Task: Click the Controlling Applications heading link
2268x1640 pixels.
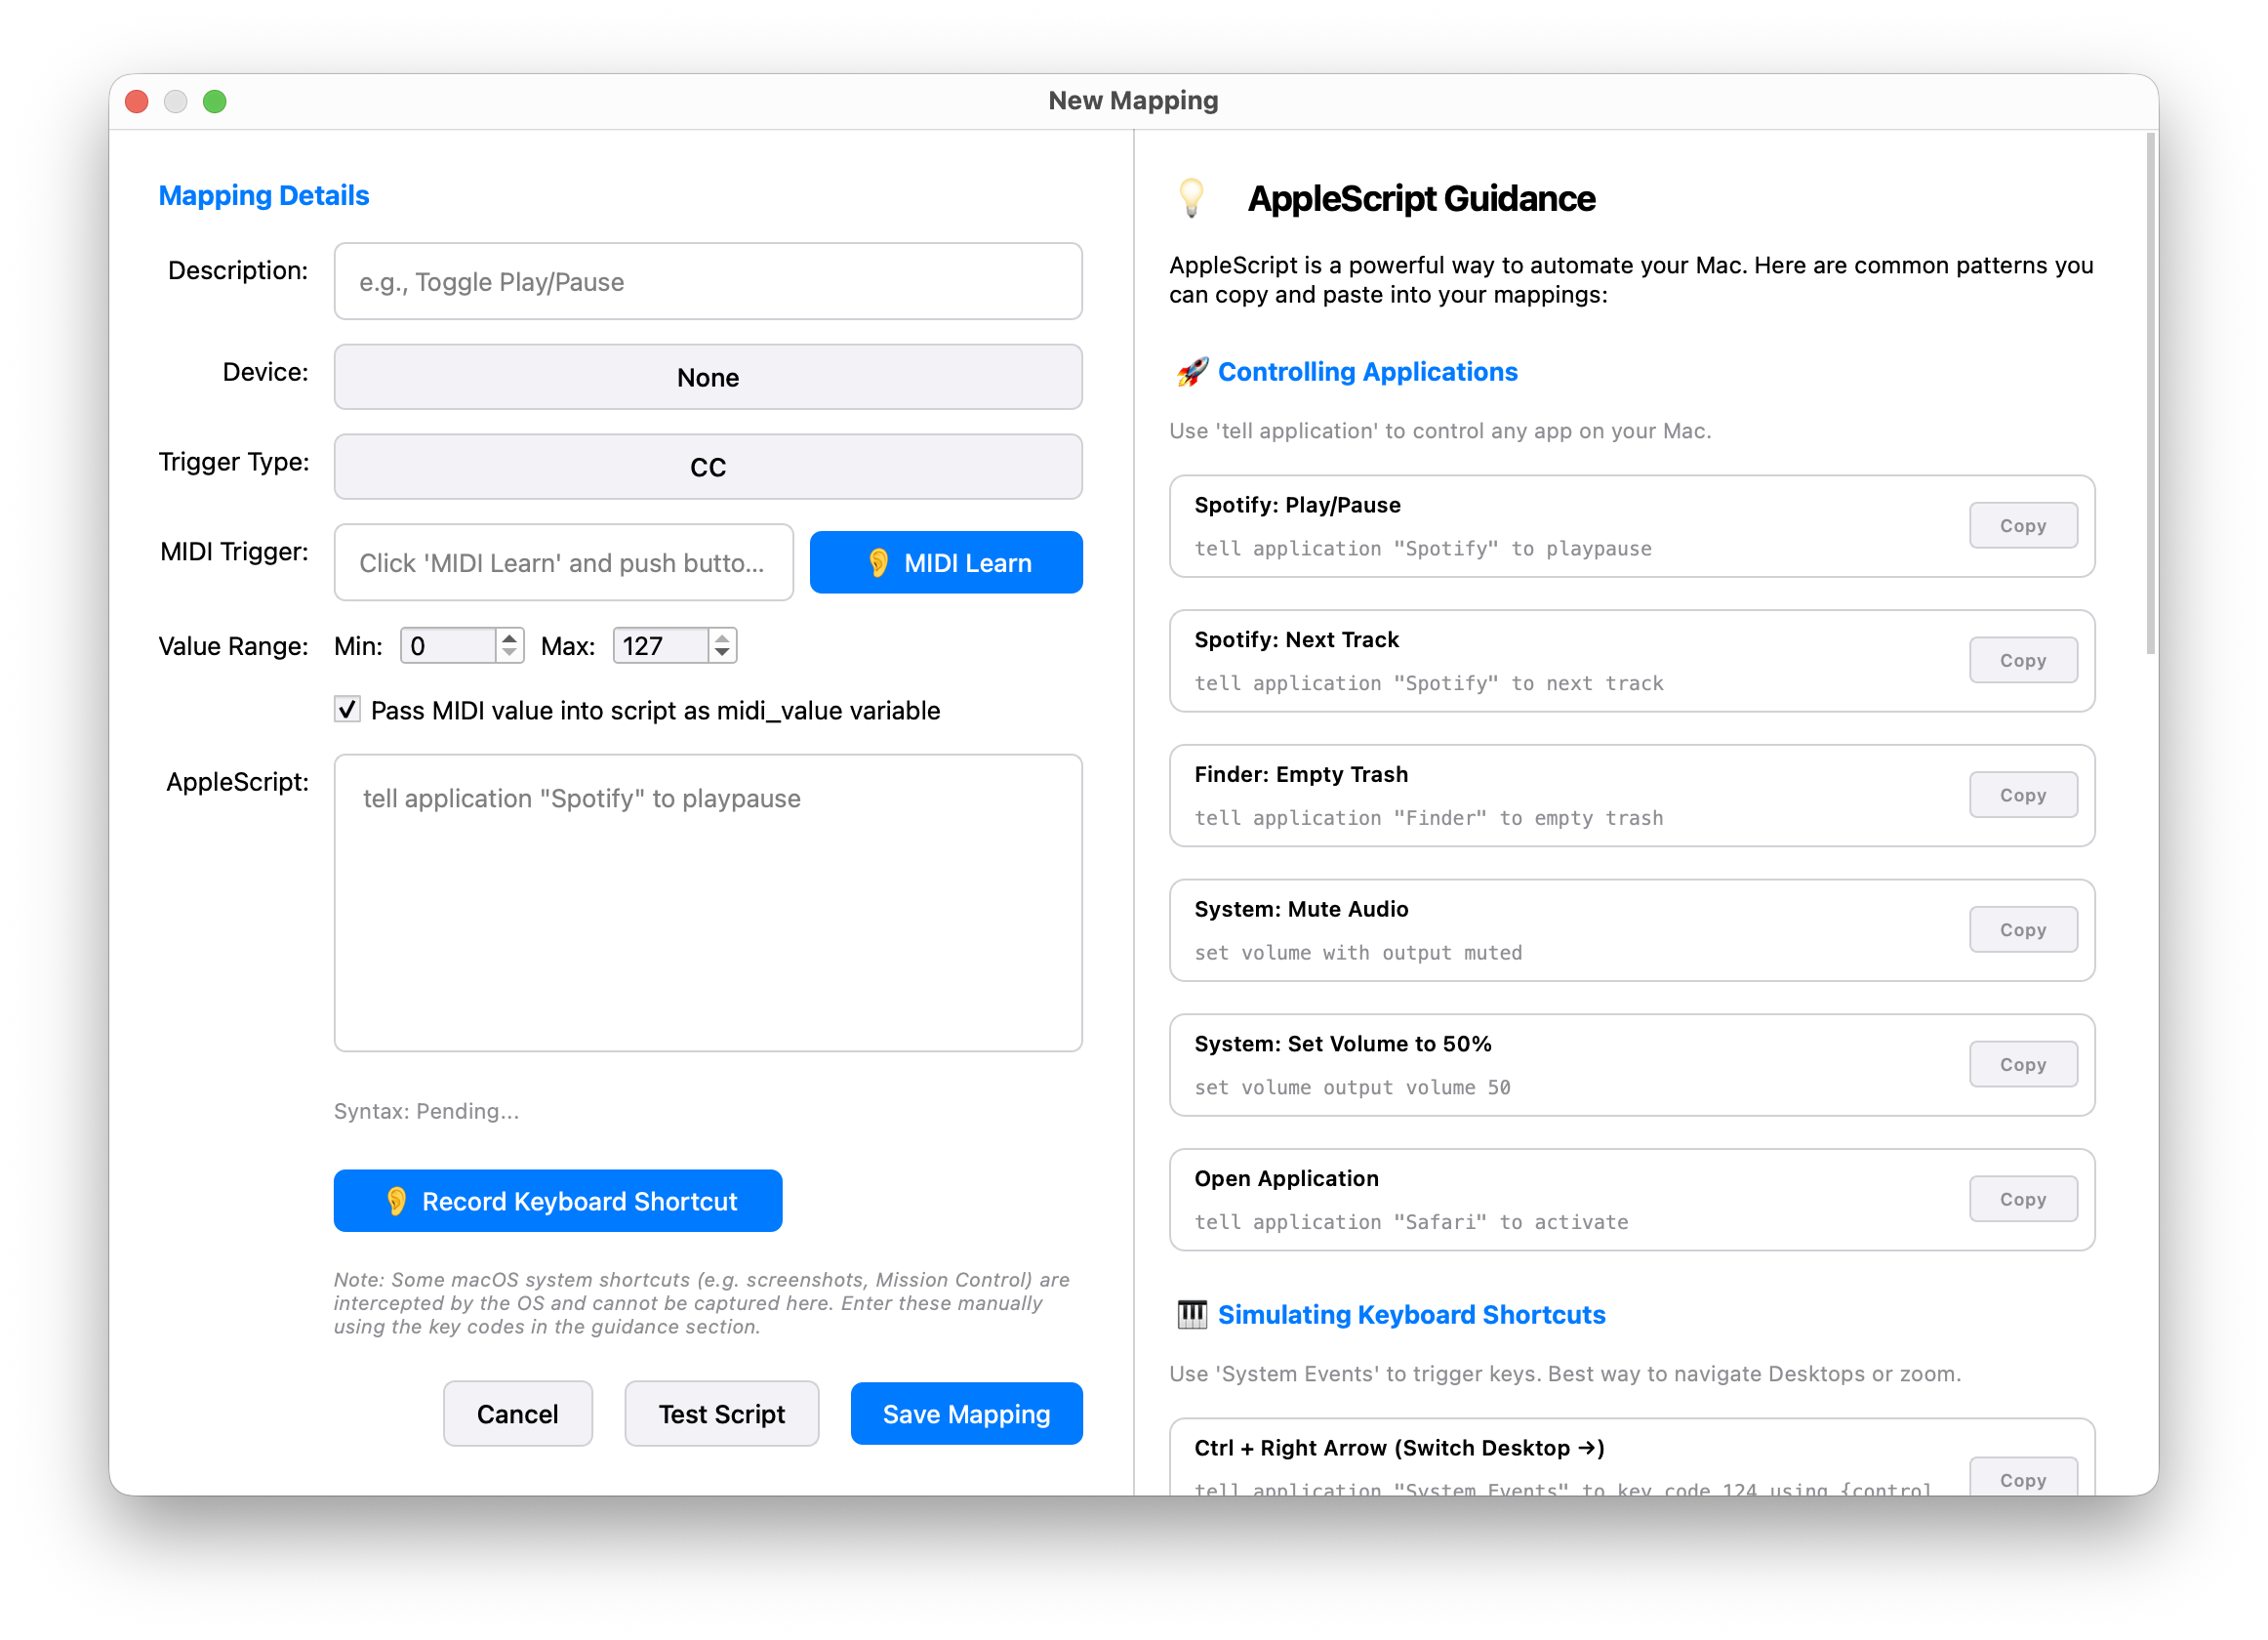Action: tap(1367, 371)
